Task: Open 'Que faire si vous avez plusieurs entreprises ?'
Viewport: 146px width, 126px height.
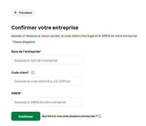Action: (x=70, y=116)
